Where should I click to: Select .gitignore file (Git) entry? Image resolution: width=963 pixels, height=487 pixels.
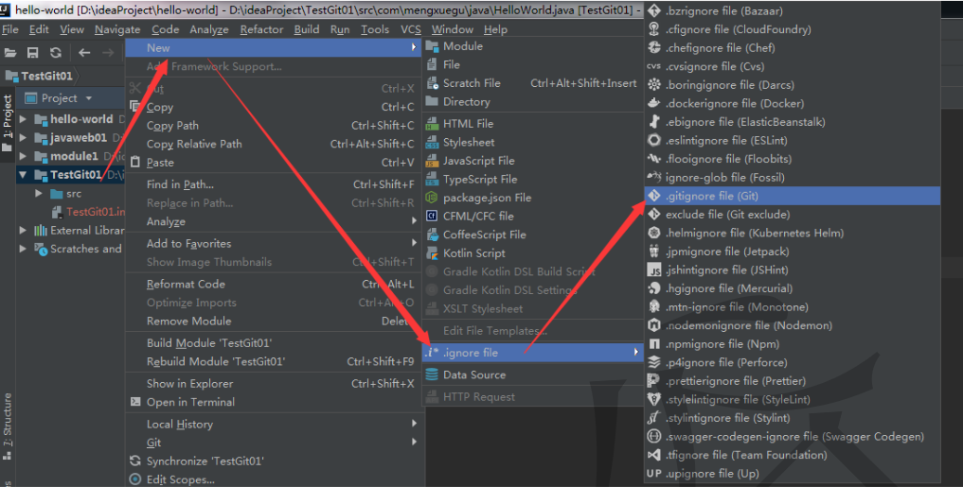pos(793,196)
